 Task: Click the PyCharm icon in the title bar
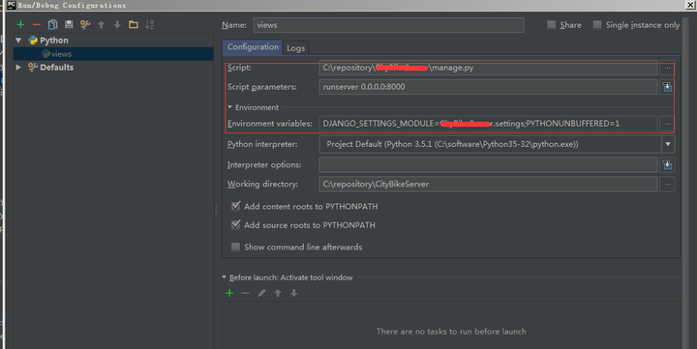pyautogui.click(x=11, y=6)
